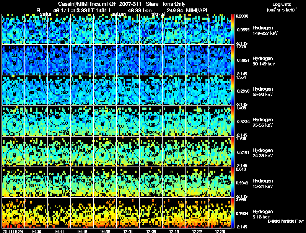Open the 149-227 keV image at 16:28

coord(13,29)
